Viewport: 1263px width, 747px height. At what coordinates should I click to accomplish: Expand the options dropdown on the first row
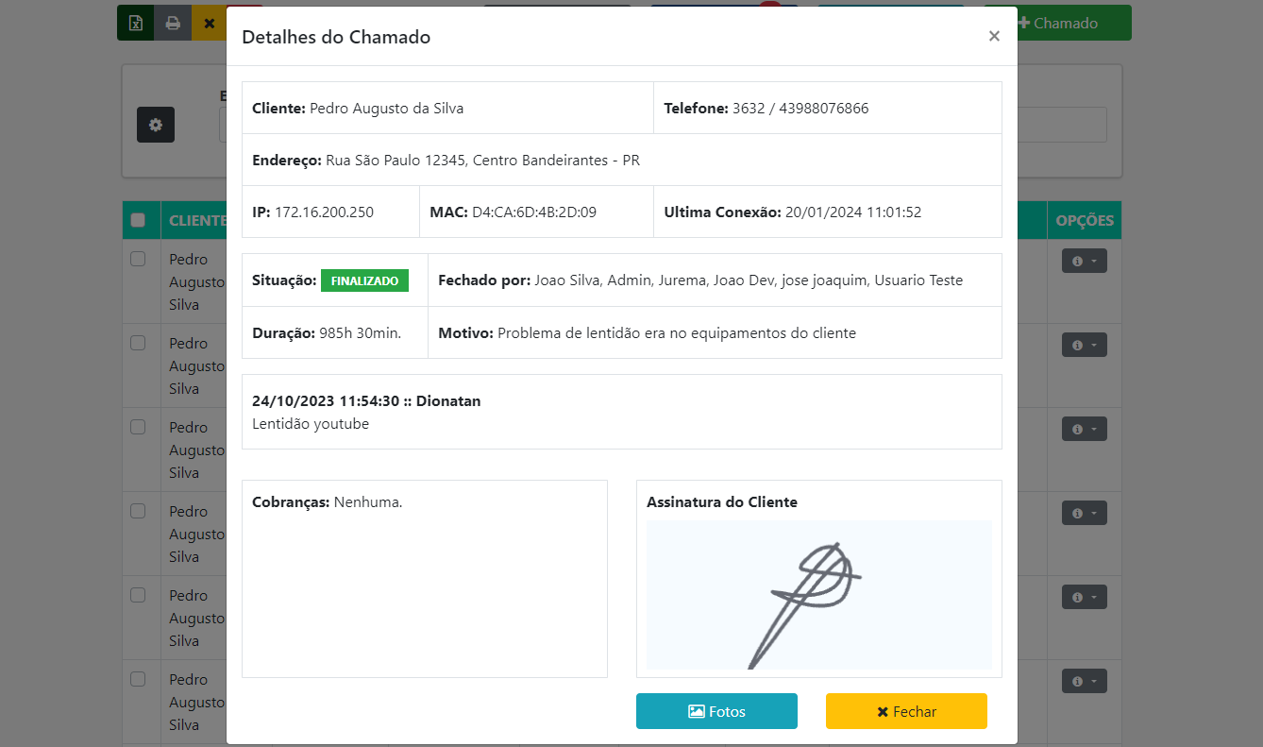(x=1092, y=260)
